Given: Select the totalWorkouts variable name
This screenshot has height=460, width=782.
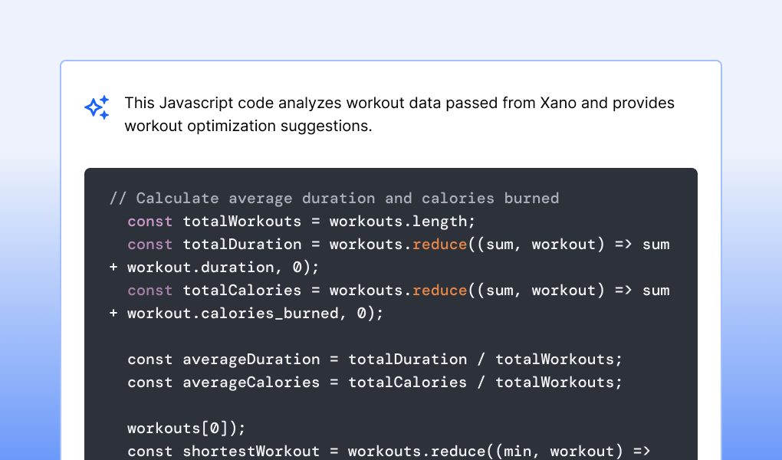Looking at the screenshot, I should click(242, 221).
